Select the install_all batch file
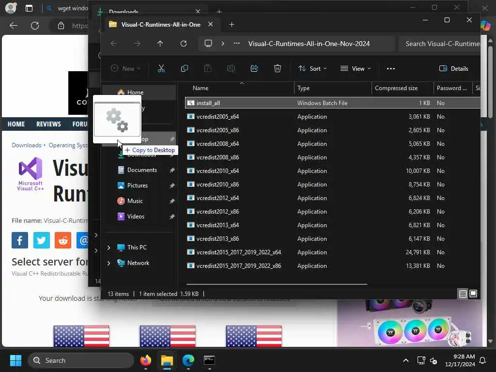This screenshot has height=372, width=496. coord(332,103)
